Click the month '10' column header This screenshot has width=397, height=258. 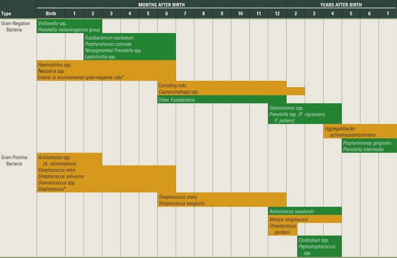[240, 13]
